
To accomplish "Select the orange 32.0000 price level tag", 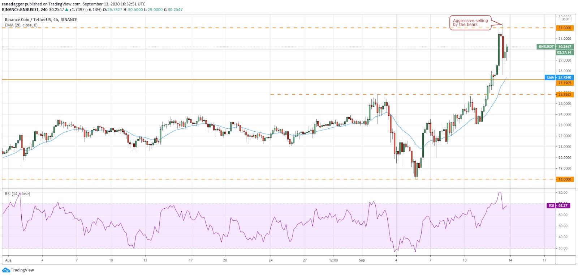I will tap(565, 28).
